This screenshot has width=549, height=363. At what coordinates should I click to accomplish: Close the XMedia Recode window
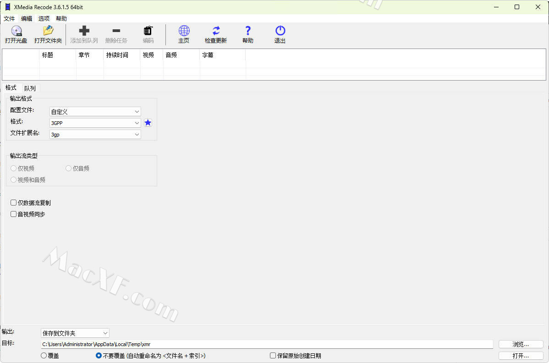tap(538, 7)
